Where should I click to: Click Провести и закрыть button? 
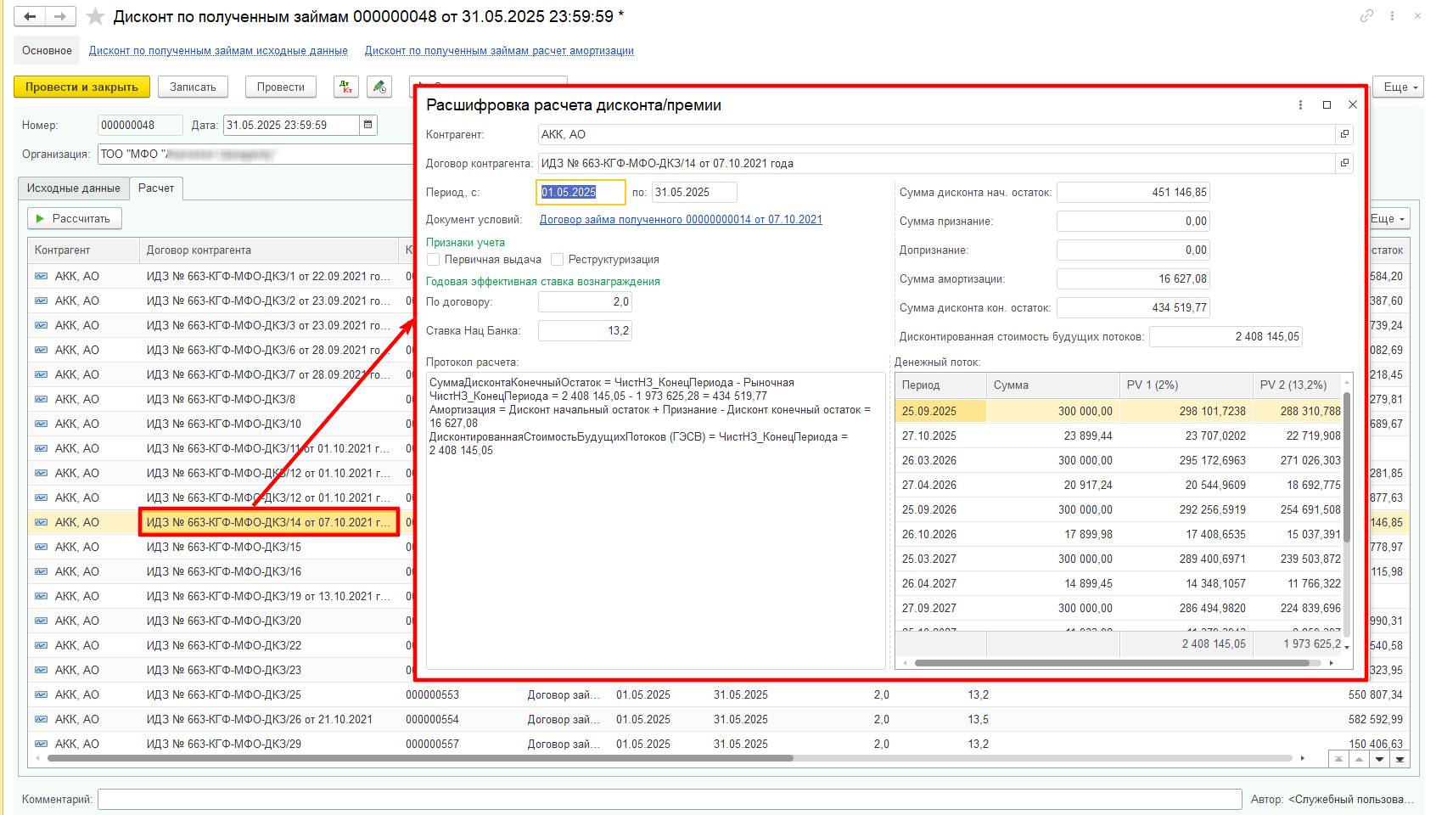[81, 87]
